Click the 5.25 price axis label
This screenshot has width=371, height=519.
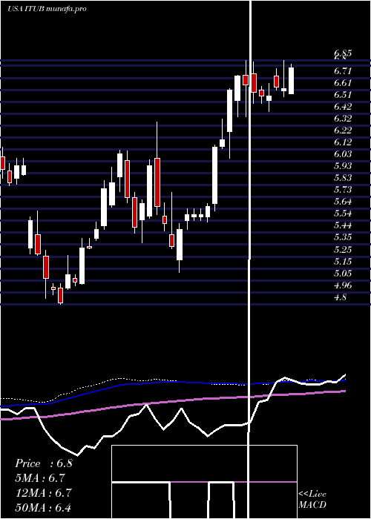[x=343, y=250]
